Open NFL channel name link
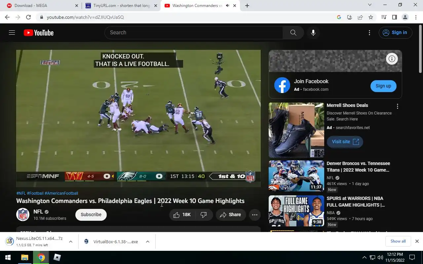Screen dimensions: 423x264 click(x=38, y=212)
